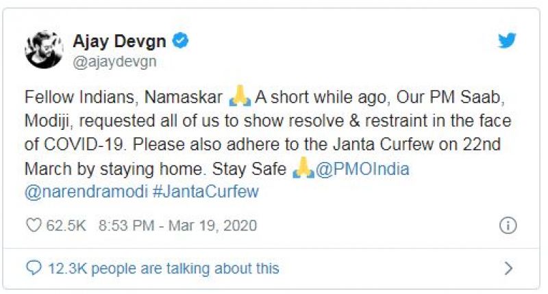Viewport: 548px width, 294px height.
Task: Click the folded hands emoji after Namaskar
Action: pos(240,98)
